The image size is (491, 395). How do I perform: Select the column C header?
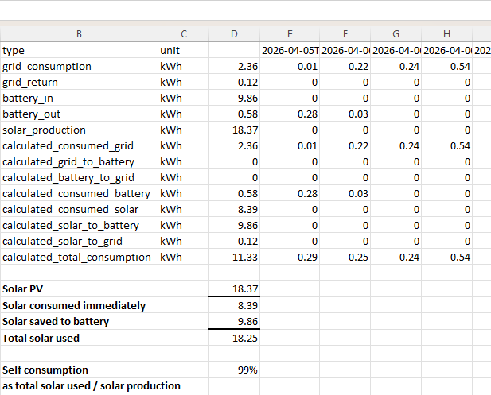tap(183, 33)
